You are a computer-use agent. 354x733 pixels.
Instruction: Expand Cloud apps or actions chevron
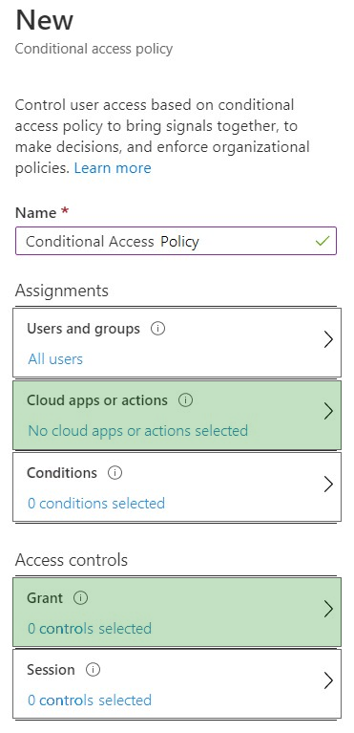click(x=328, y=411)
